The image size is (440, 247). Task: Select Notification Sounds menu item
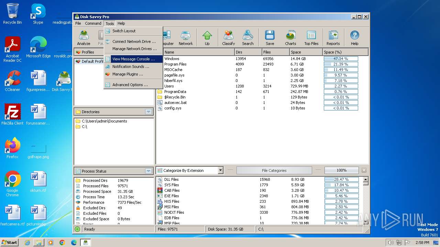click(133, 67)
